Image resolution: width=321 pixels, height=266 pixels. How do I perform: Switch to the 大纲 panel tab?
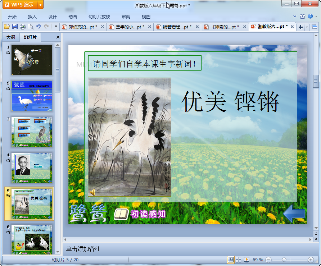[11, 37]
